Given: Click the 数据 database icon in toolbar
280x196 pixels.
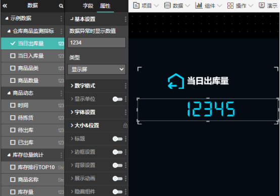Looking at the screenshot, I should (167, 6).
